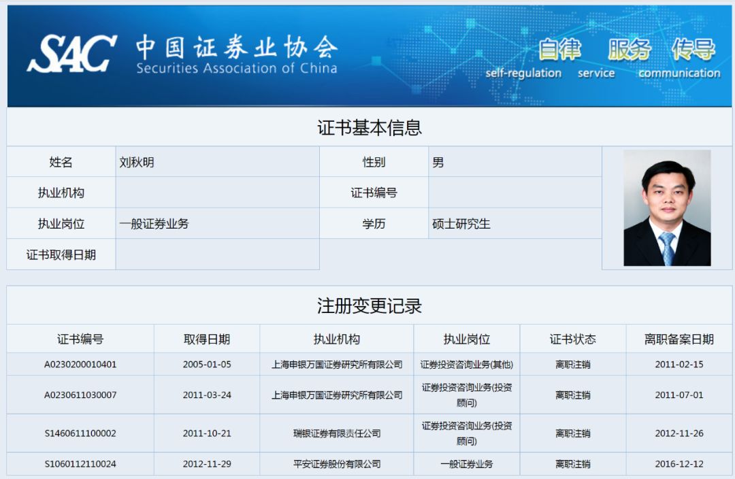Click the 瑞银证券有限责任公司 institution cell
Image resolution: width=735 pixels, height=479 pixels.
click(x=336, y=433)
